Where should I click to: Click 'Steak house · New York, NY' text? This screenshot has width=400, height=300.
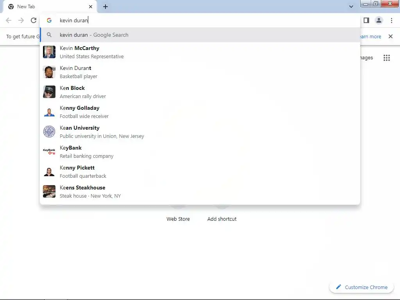point(90,196)
